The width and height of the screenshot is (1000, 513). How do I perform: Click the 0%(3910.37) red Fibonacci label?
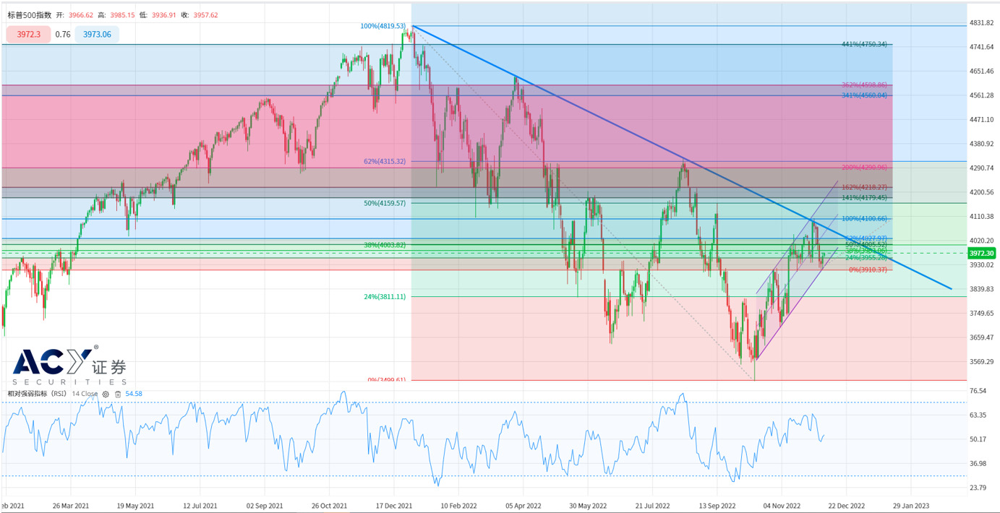867,270
